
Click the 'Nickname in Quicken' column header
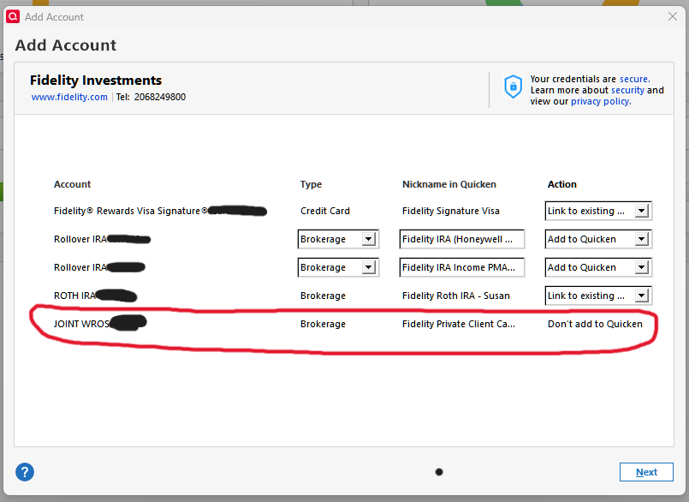click(449, 184)
